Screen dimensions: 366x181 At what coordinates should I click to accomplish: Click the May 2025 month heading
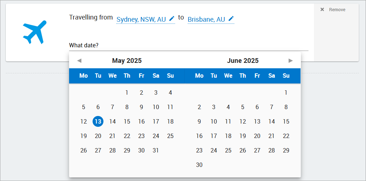(x=127, y=61)
